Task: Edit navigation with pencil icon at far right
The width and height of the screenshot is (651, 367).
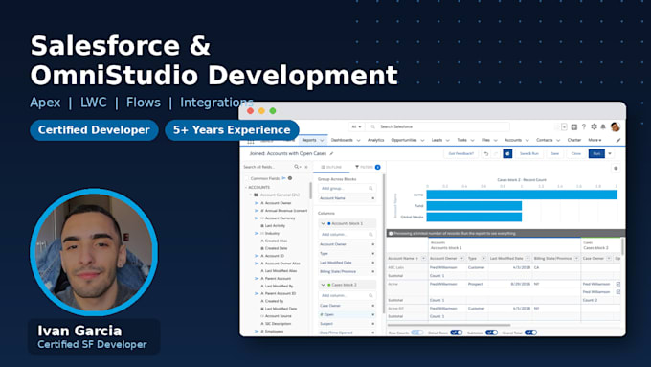Action: 618,140
